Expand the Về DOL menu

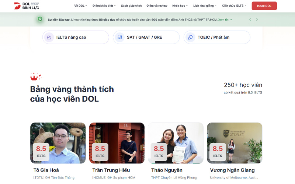click(80, 6)
